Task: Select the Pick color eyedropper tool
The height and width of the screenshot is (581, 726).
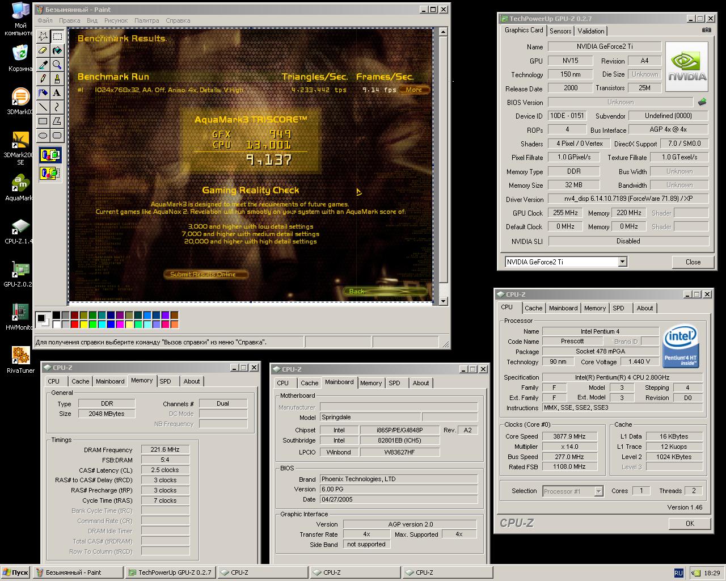Action: coord(43,65)
